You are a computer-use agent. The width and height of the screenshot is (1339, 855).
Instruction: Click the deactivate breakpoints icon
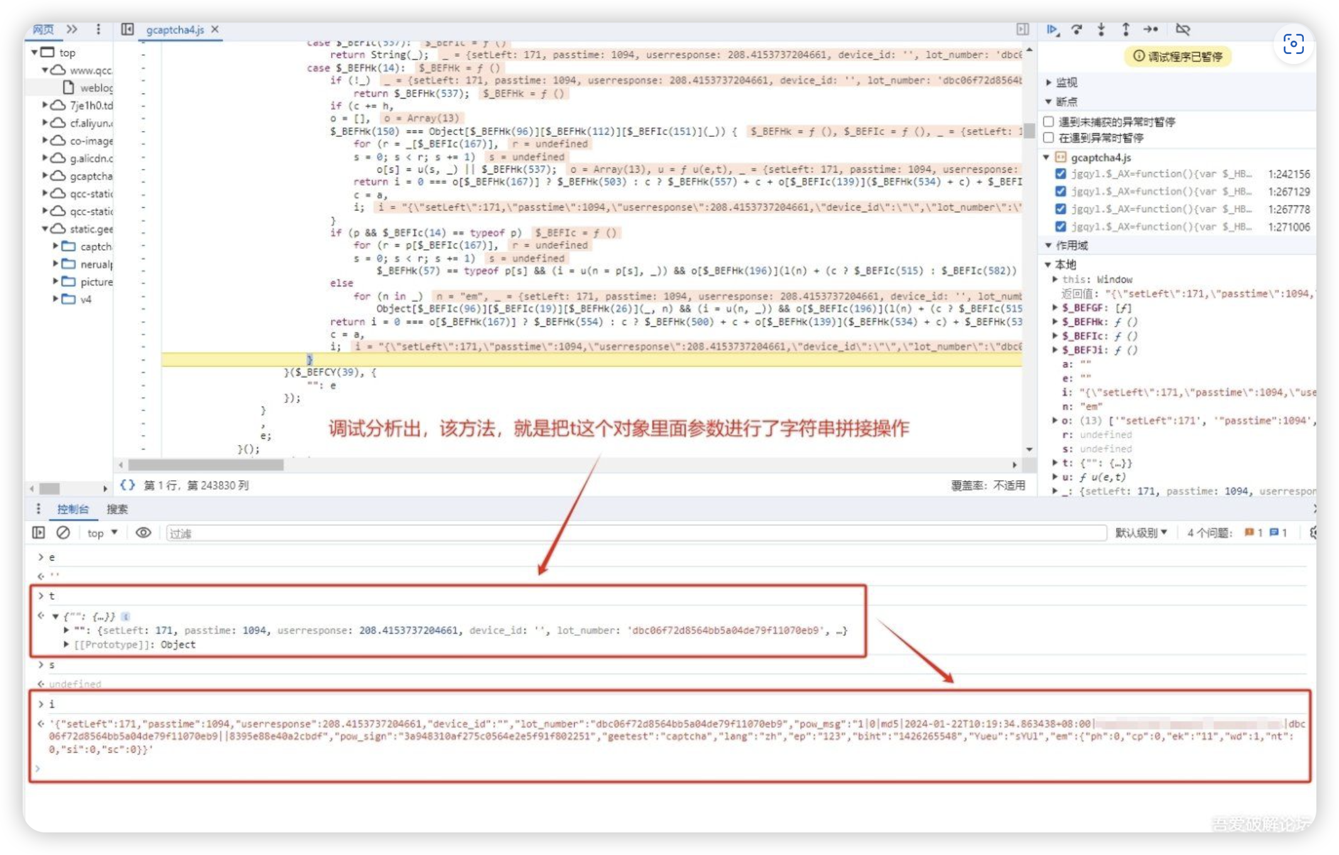1183,30
